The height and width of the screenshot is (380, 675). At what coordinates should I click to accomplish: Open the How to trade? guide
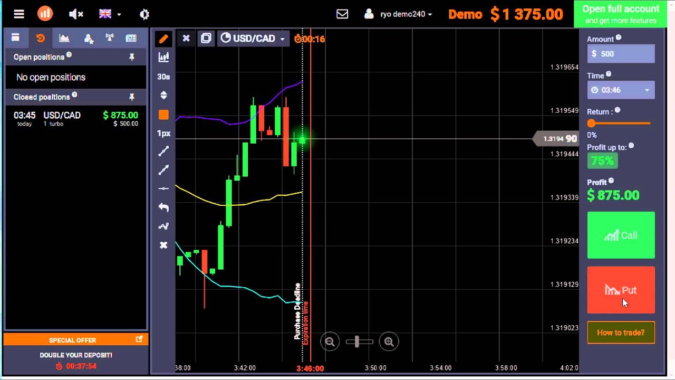pyautogui.click(x=621, y=332)
